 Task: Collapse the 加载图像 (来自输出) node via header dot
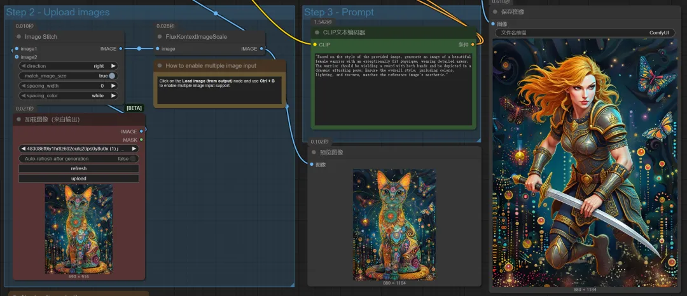point(19,119)
